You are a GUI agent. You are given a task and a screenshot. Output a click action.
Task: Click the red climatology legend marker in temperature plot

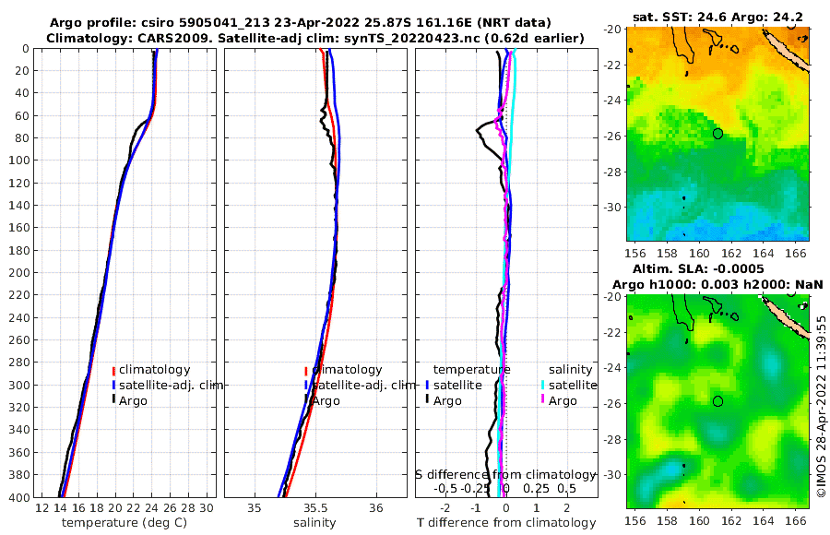(x=113, y=371)
